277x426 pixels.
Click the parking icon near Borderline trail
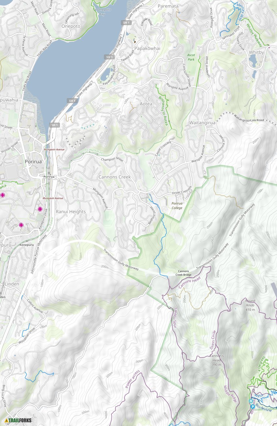click(253, 406)
